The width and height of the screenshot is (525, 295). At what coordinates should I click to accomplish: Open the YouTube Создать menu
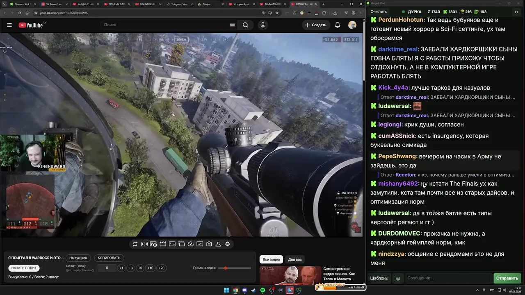pos(315,25)
